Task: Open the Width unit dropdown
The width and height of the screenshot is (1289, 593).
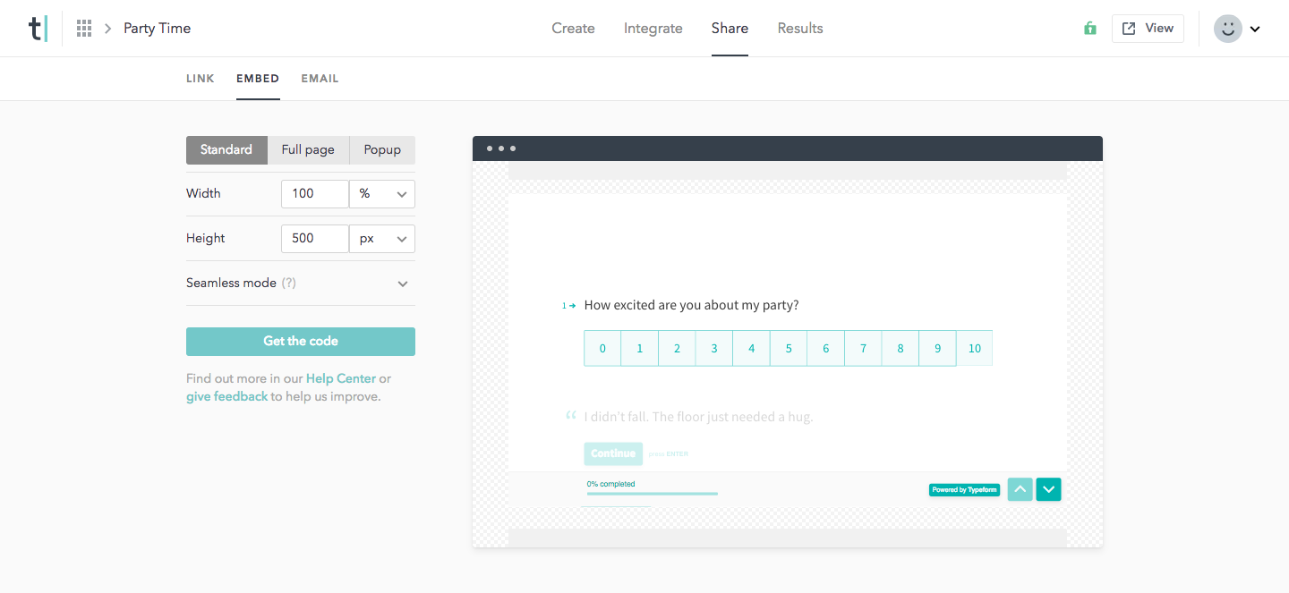Action: pyautogui.click(x=382, y=194)
